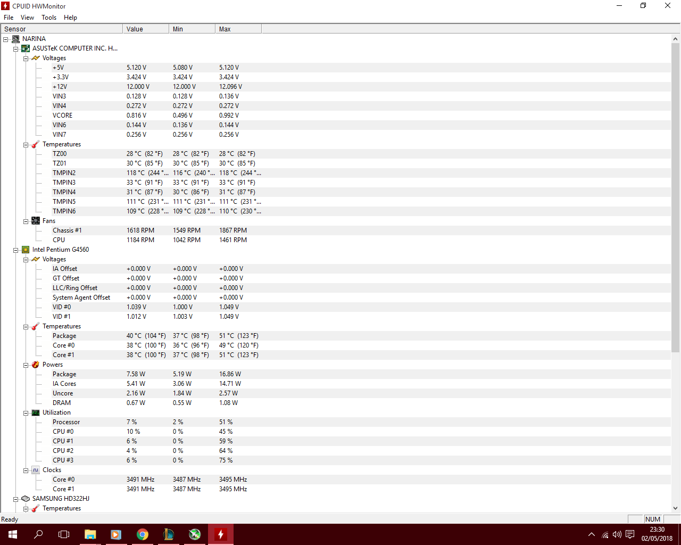Click the Pentium Voltages lightning icon
This screenshot has height=545, width=681.
coord(36,259)
